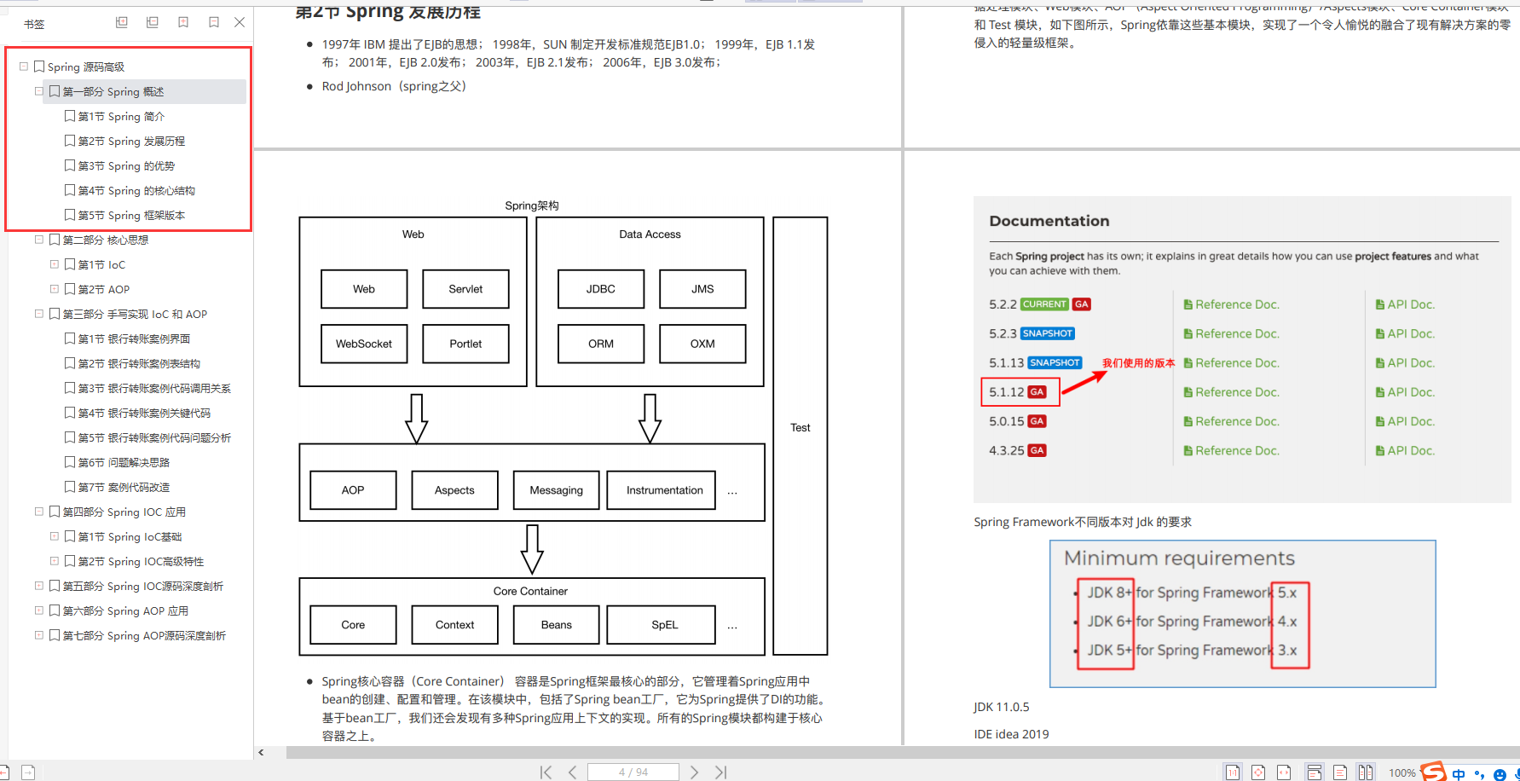1520x781 pixels.
Task: Expand 第五部分 Spring IOC源码深度剖析 node
Action: (39, 586)
